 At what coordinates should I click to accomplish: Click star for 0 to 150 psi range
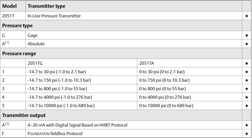point(247,80)
